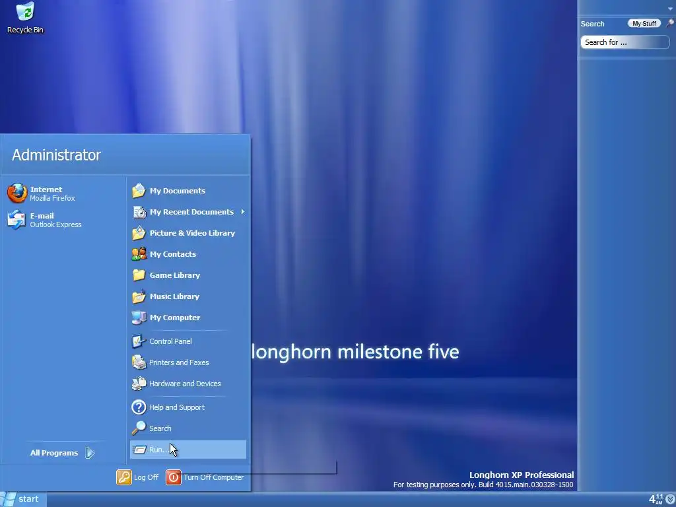Click the My Stuff button in sidebar

point(644,23)
